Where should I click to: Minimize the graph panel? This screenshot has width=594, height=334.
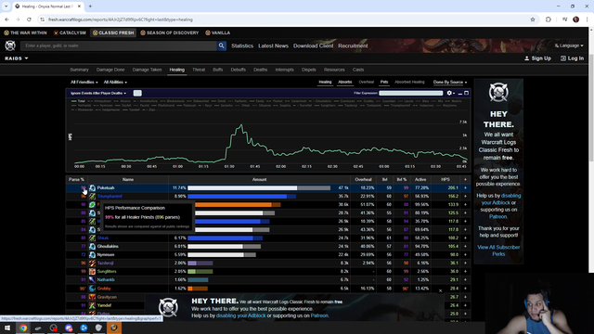coord(460,93)
